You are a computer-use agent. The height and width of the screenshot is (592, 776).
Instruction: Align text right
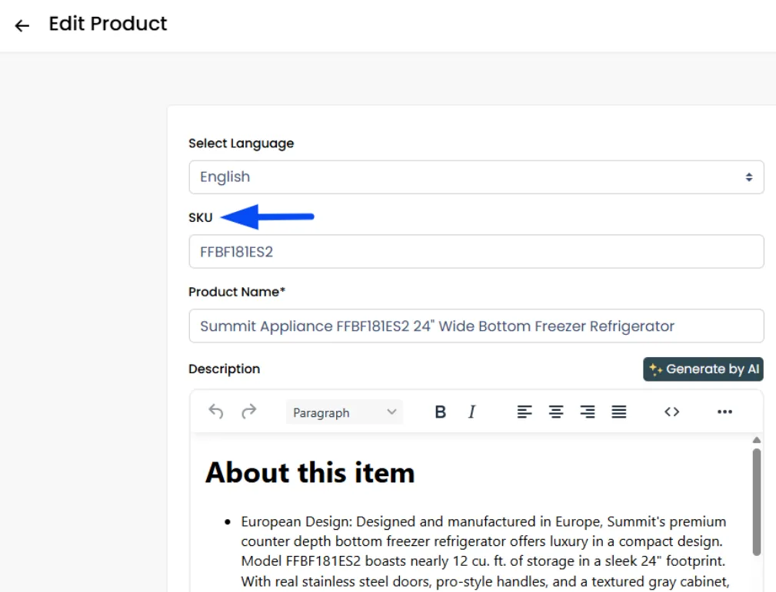(588, 412)
